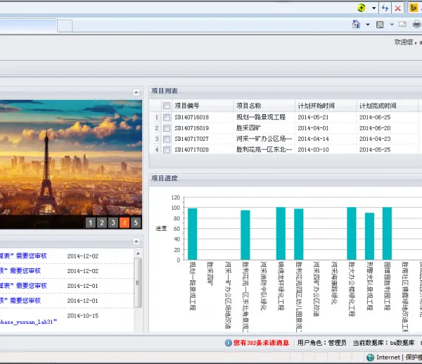Click the Internet zone globe icon
422x364 pixels.
[x=371, y=357]
